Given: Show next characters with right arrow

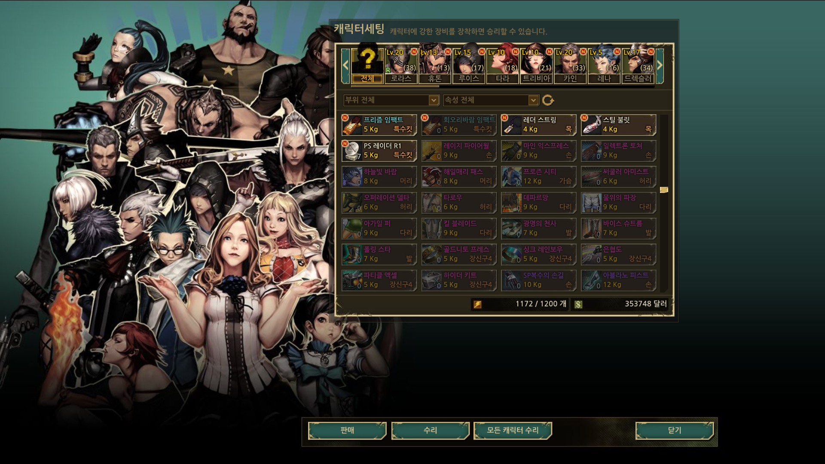Looking at the screenshot, I should [x=660, y=66].
